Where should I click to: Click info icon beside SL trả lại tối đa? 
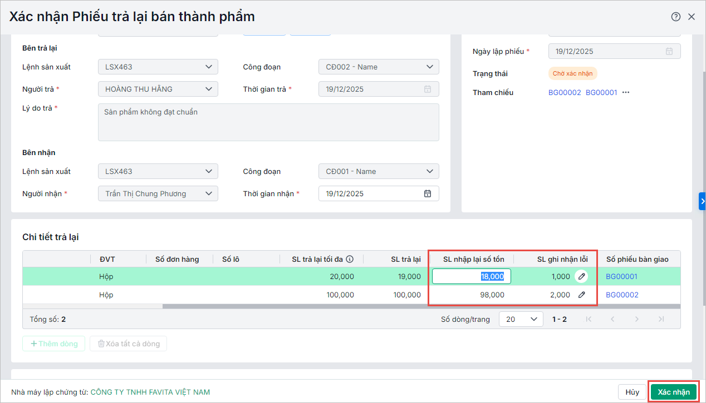(x=350, y=259)
